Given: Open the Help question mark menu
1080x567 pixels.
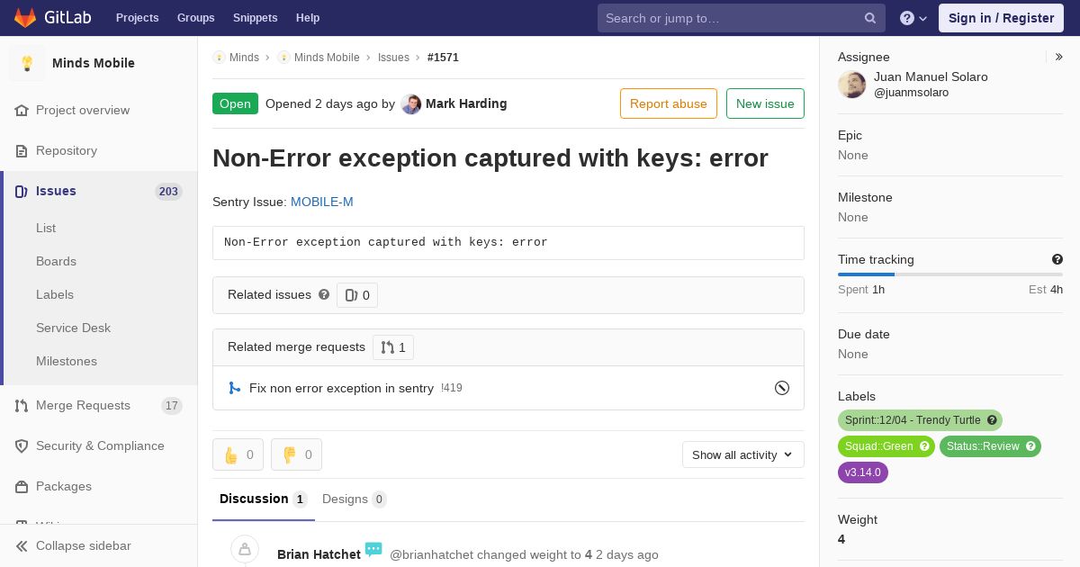Looking at the screenshot, I should tap(913, 18).
